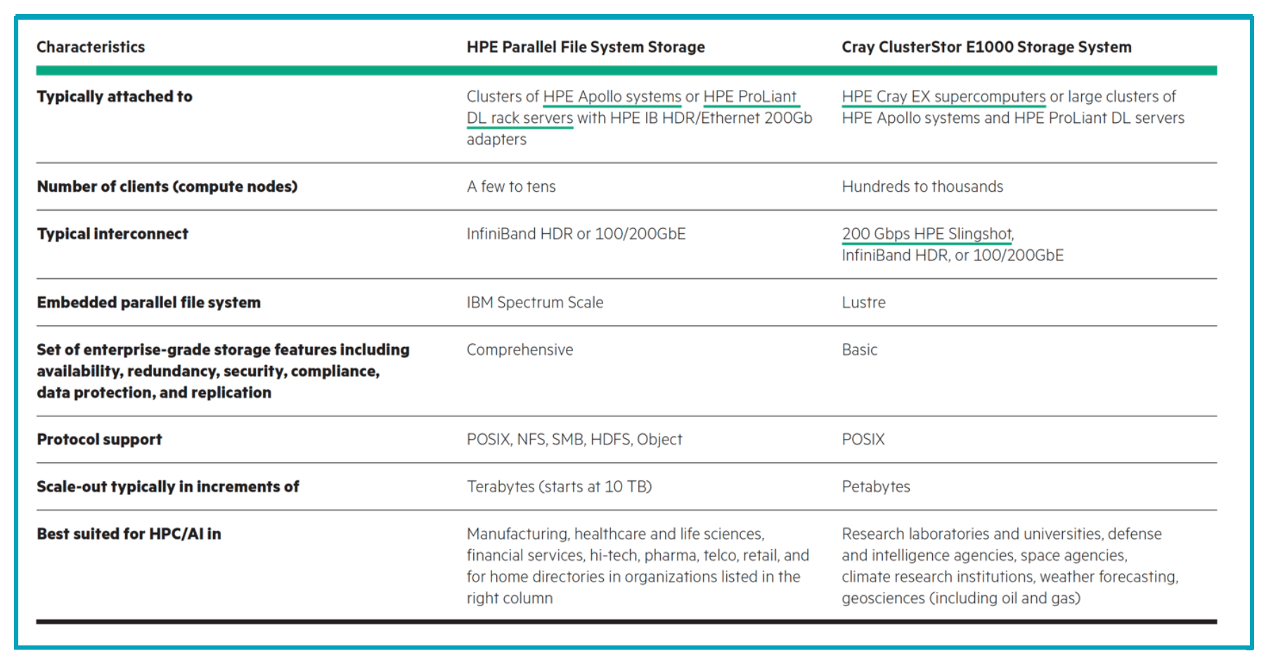Select the HPE Parallel File System Storage header
The width and height of the screenshot is (1271, 670).
(585, 46)
